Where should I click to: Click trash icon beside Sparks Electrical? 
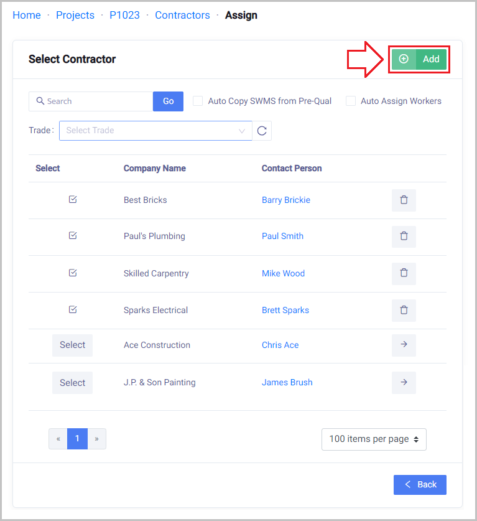pyautogui.click(x=404, y=310)
